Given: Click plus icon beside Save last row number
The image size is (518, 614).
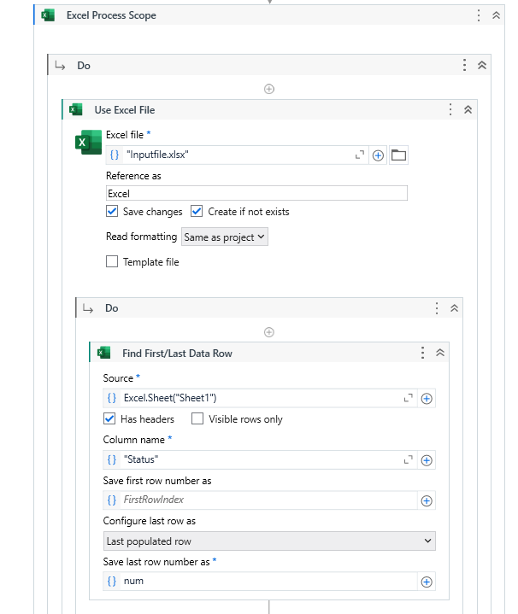Looking at the screenshot, I should pyautogui.click(x=427, y=582).
